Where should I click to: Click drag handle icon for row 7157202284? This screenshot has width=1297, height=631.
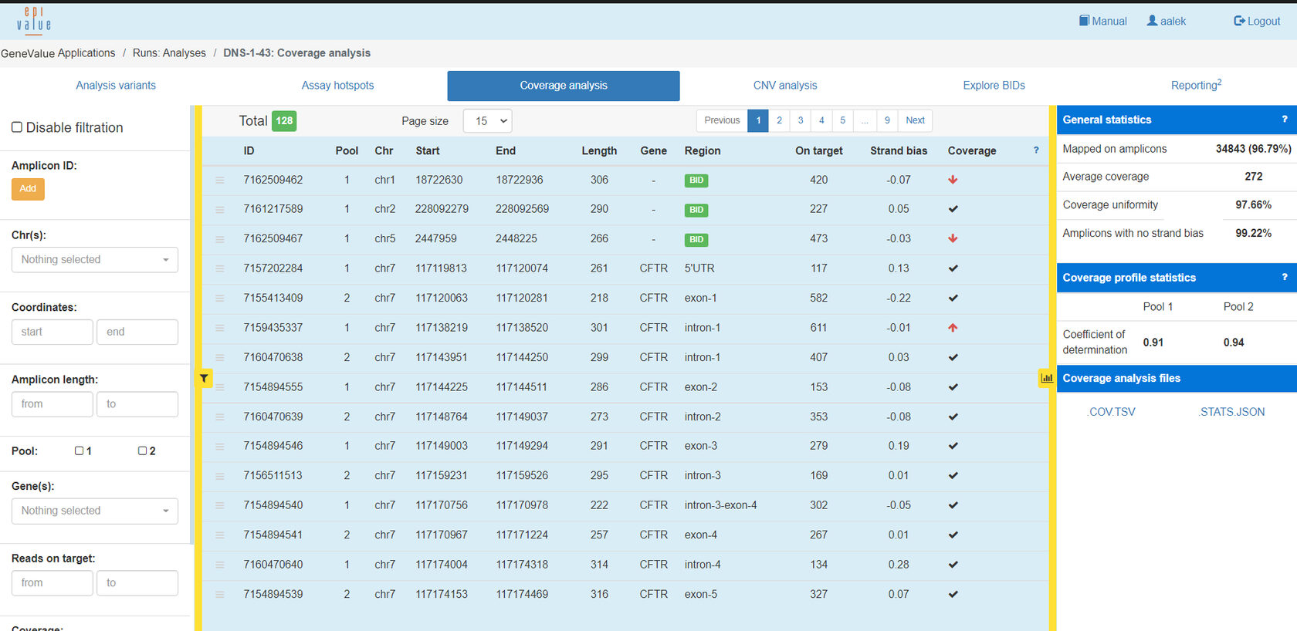[x=220, y=268]
